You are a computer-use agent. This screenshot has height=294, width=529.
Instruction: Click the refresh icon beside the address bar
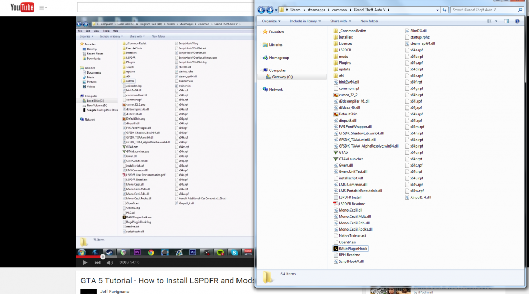point(444,10)
